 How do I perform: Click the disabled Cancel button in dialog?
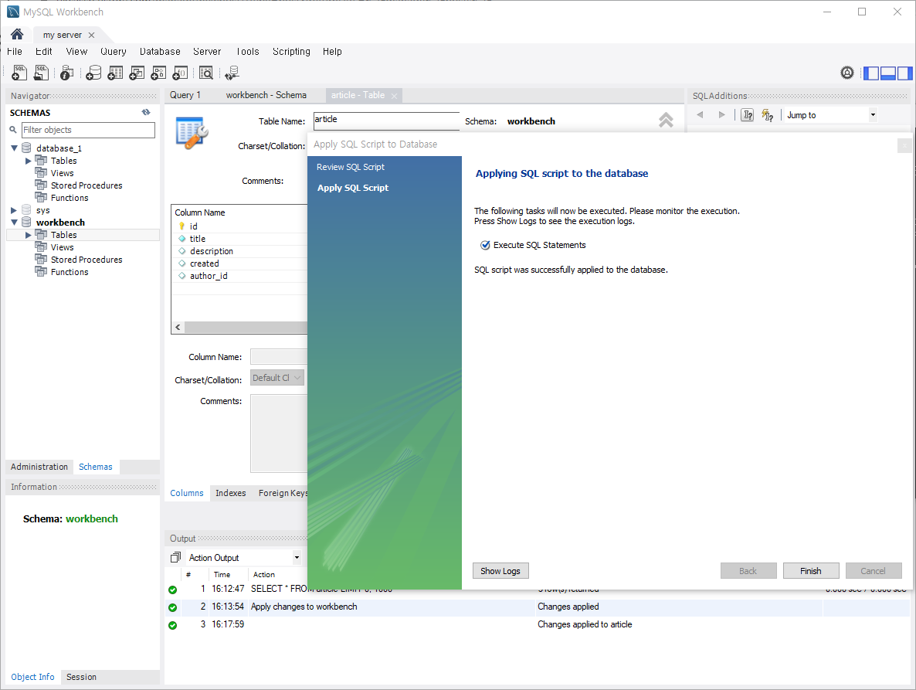pyautogui.click(x=873, y=571)
